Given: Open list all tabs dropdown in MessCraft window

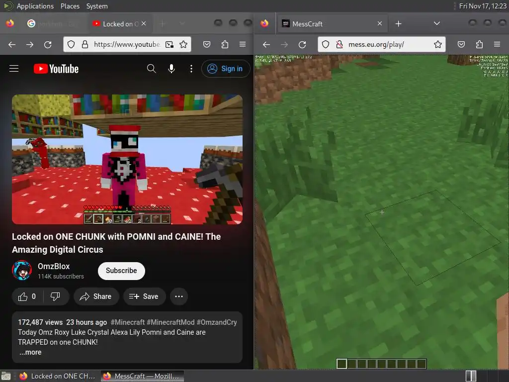Looking at the screenshot, I should [437, 23].
